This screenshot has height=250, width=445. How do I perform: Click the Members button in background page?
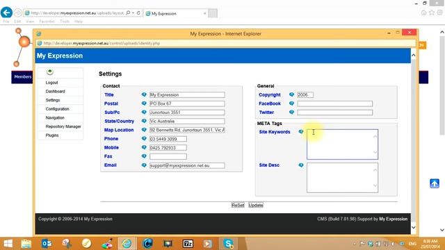23,77
